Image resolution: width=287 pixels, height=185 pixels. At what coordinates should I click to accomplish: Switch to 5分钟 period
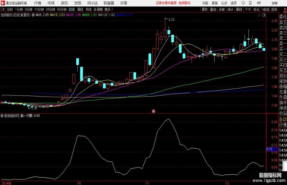pyautogui.click(x=29, y=9)
